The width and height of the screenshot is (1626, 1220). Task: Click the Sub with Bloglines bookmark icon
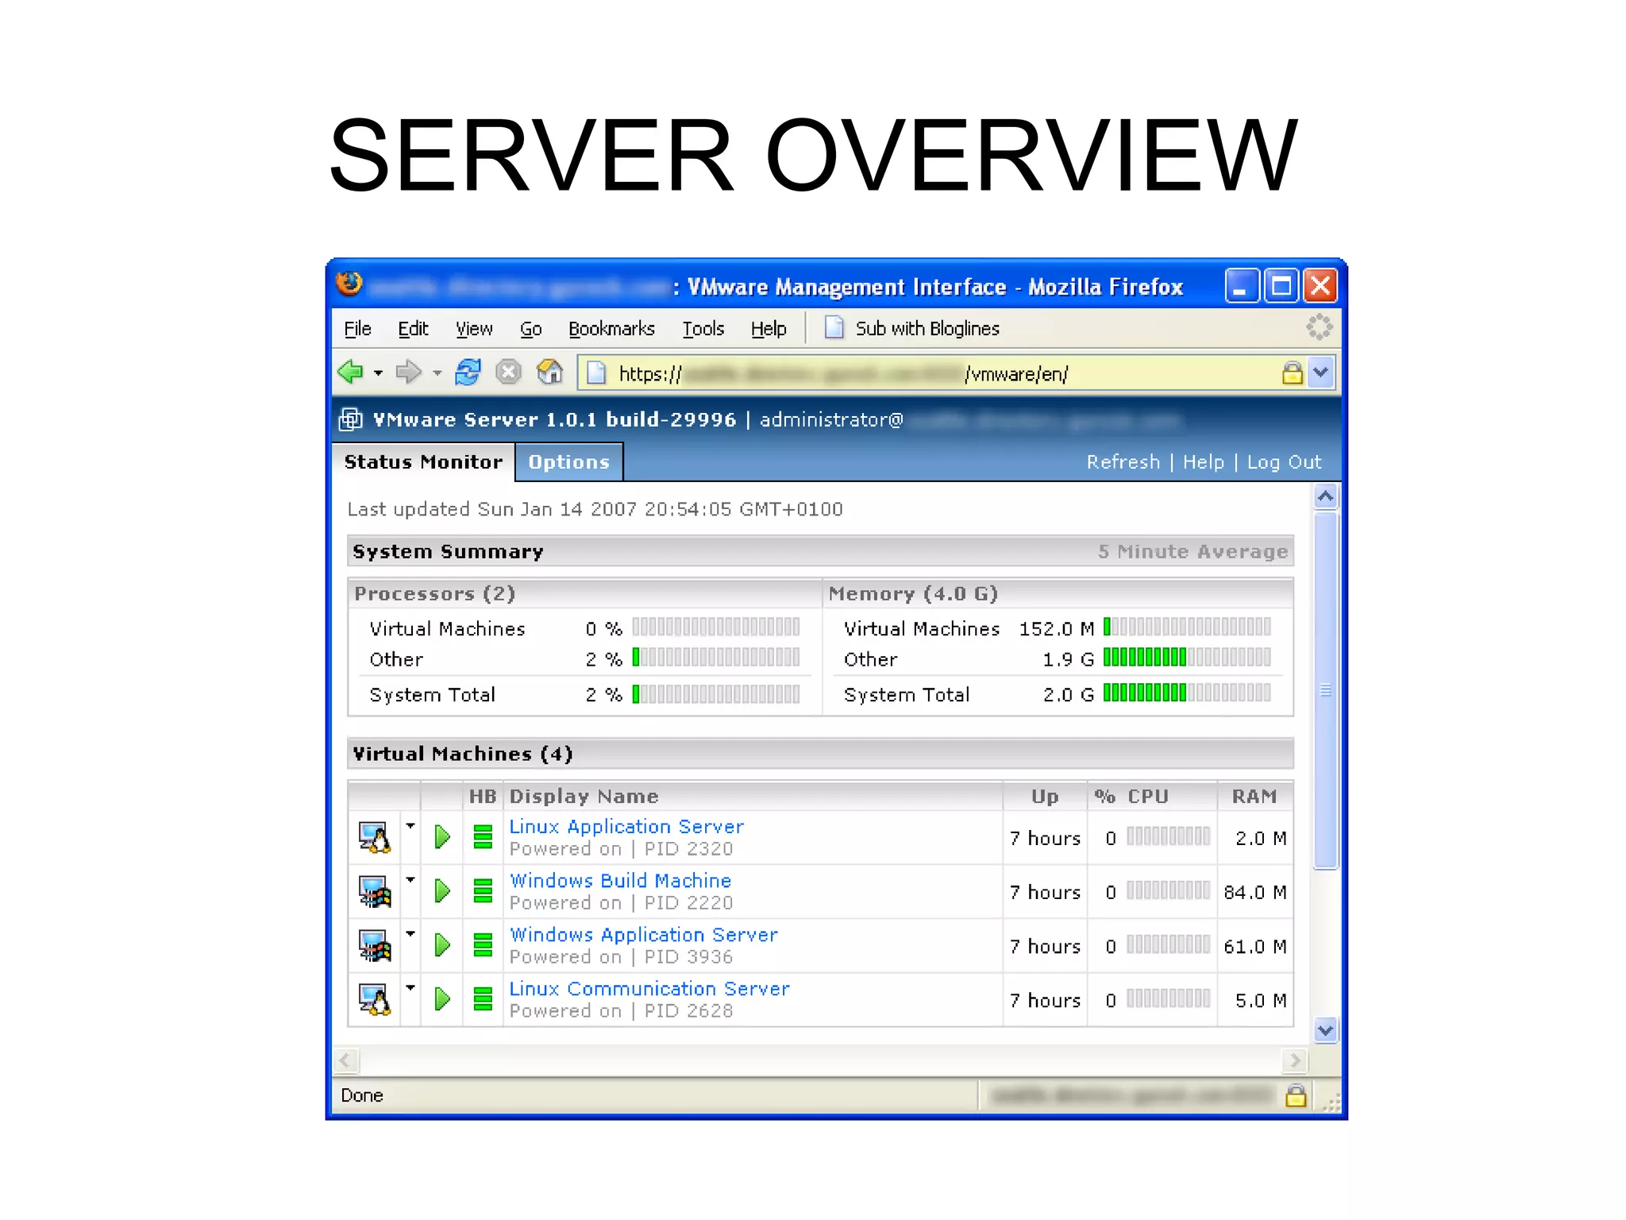pyautogui.click(x=834, y=327)
